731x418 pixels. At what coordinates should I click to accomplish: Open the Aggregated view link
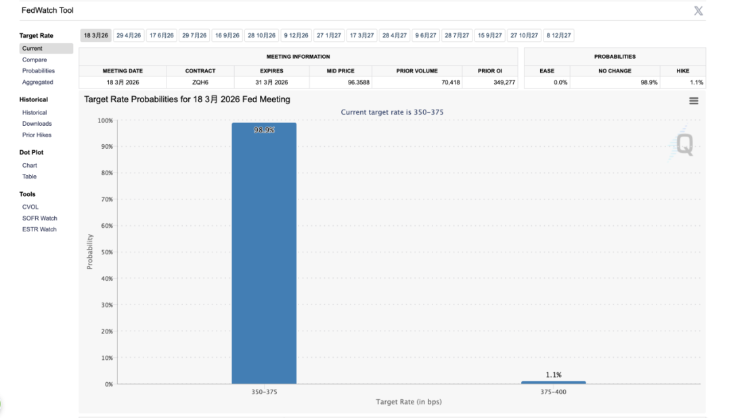37,83
